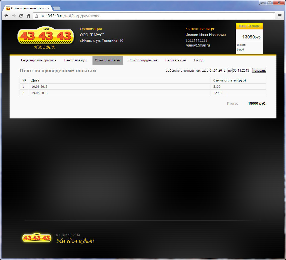Click the address bar URL
Image resolution: width=286 pixels, height=260 pixels.
coord(151,16)
